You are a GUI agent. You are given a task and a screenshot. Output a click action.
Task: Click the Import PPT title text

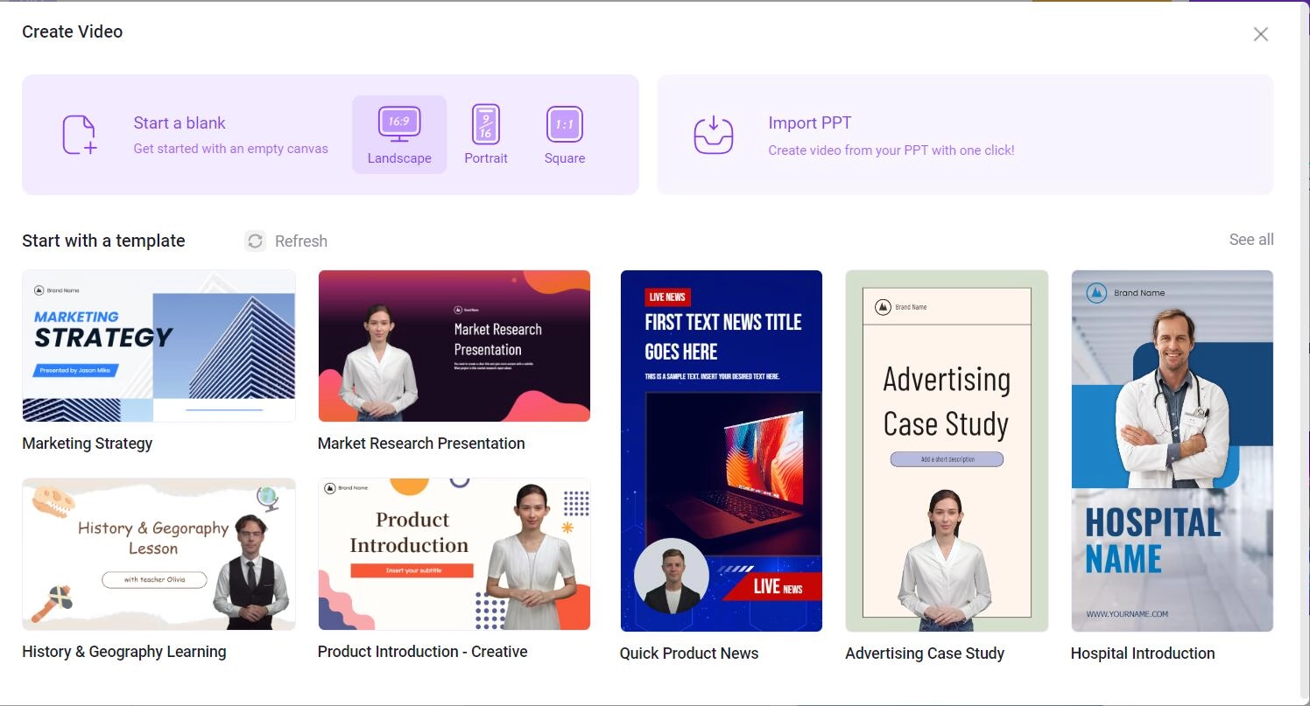[809, 123]
